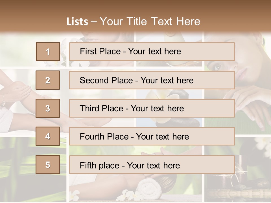Screen dimensions: 271x203
Task: Click the bold word Lists in title
Action: [x=77, y=21]
